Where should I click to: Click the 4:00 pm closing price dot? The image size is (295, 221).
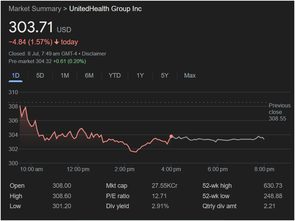[x=171, y=136]
